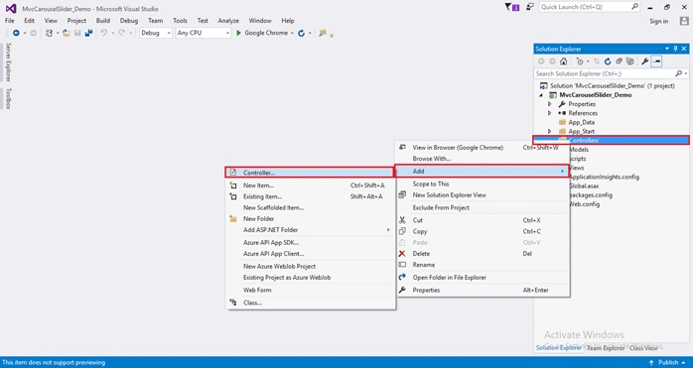Collapse the MvcCarouselSlider_Demo project node
693x368 pixels.
tap(541, 95)
